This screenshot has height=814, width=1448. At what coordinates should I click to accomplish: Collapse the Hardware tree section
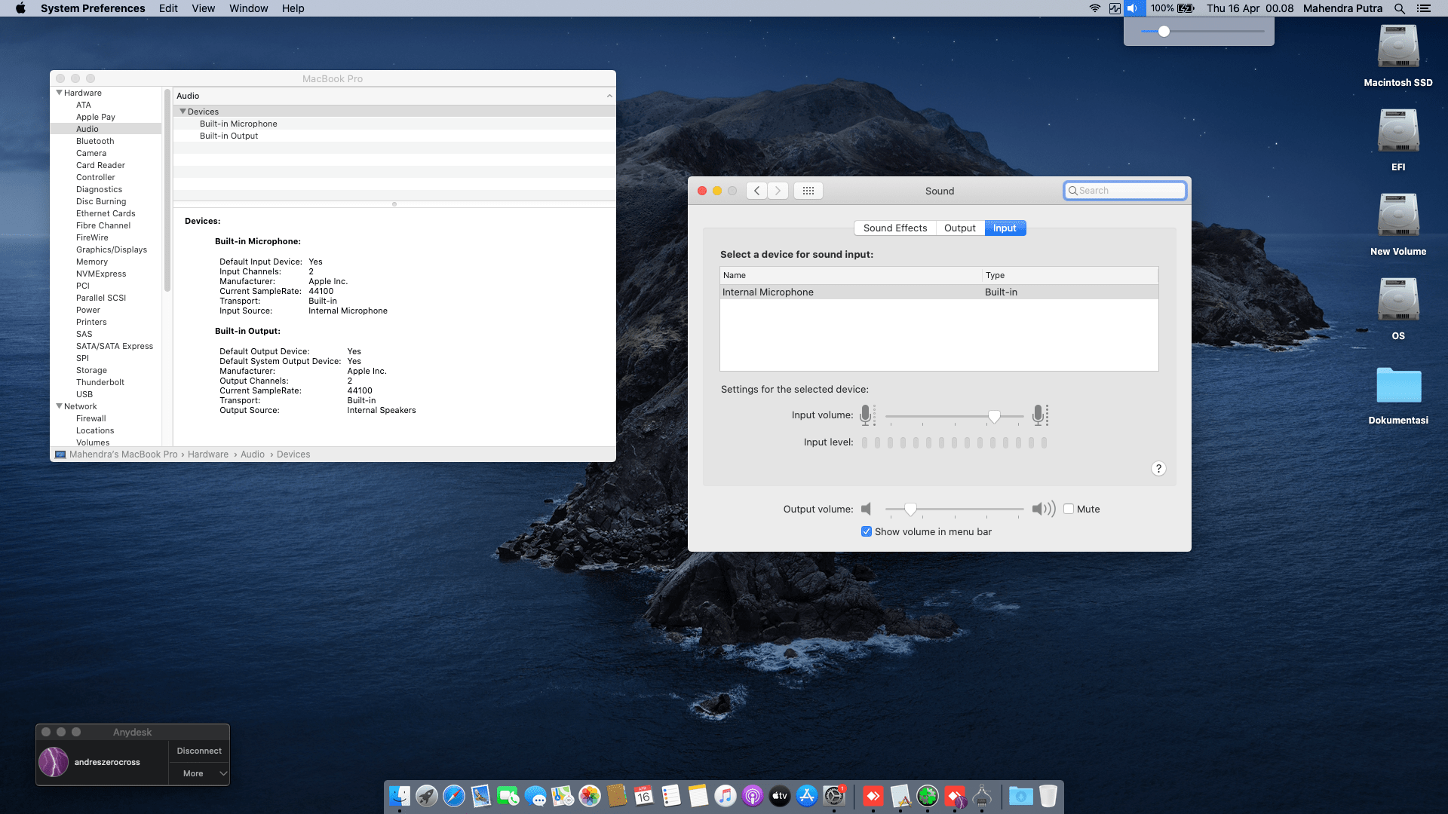59,93
